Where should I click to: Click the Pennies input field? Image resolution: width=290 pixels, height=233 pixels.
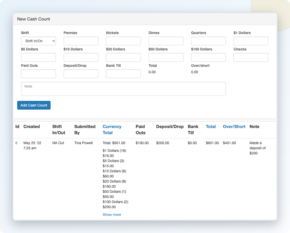click(x=81, y=41)
